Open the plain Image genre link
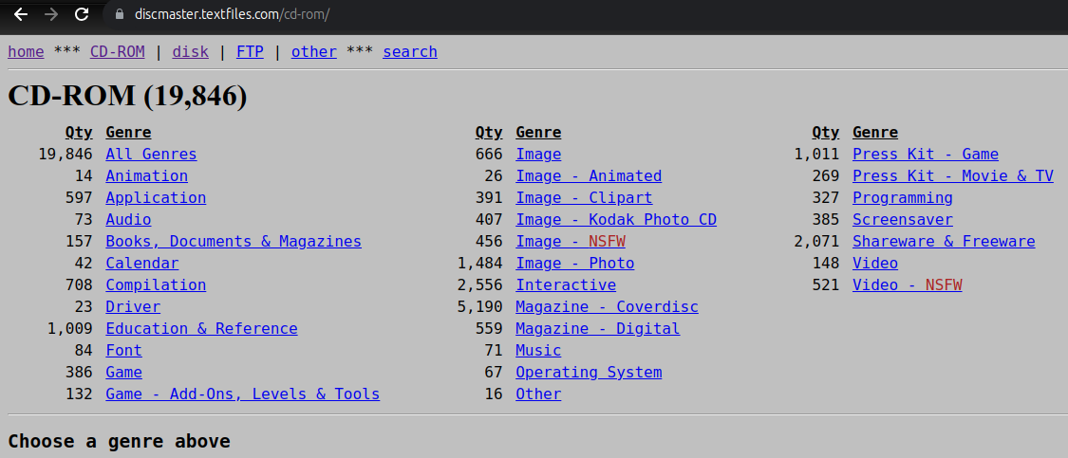1068x458 pixels. (x=538, y=155)
